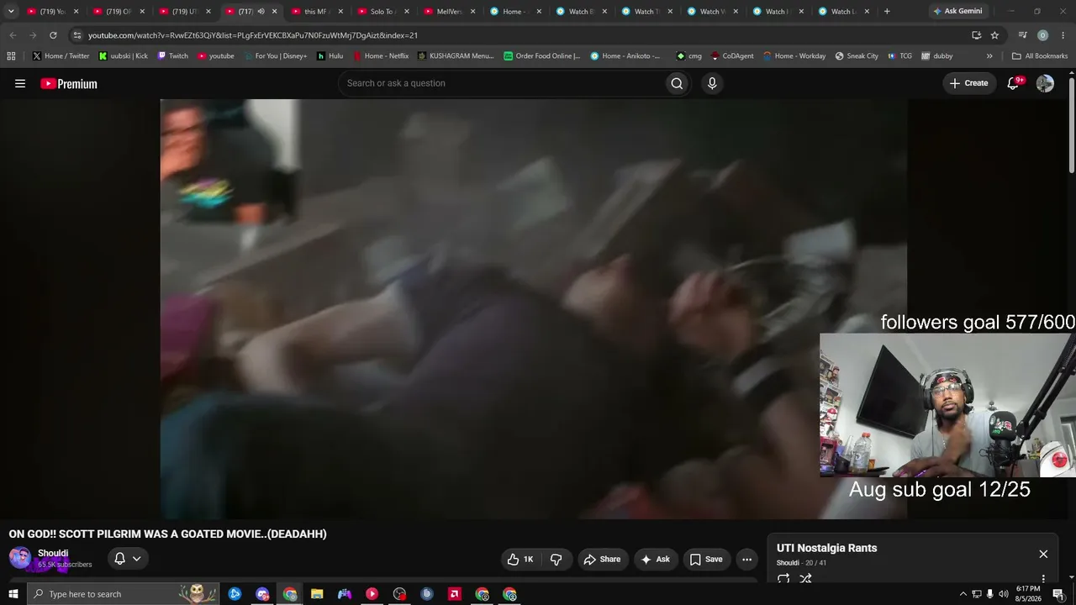Reload the page in Chrome
This screenshot has width=1076, height=605.
click(53, 35)
